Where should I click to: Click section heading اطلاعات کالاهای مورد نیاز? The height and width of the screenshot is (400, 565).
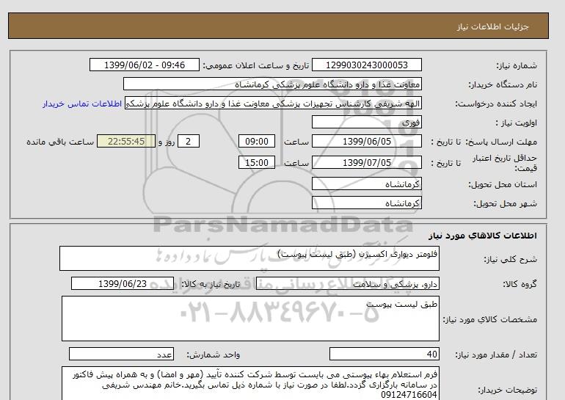pos(483,236)
